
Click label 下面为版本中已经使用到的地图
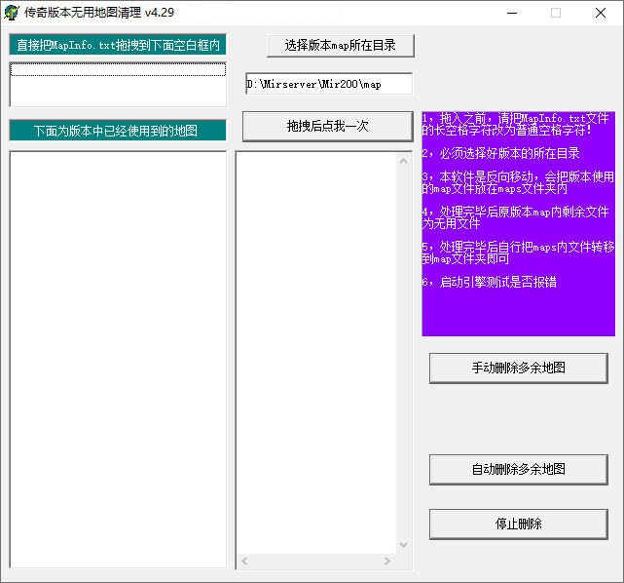pyautogui.click(x=118, y=131)
